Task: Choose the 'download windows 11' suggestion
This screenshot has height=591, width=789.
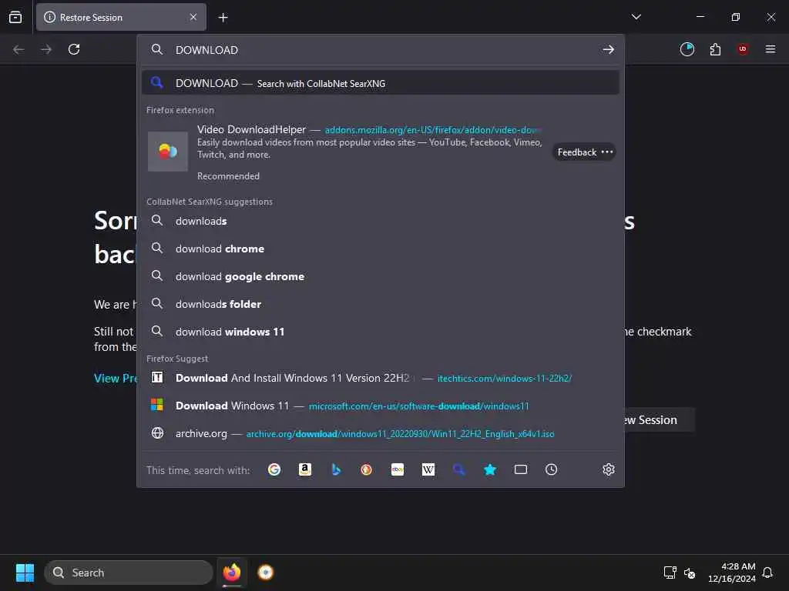Action: (381, 331)
